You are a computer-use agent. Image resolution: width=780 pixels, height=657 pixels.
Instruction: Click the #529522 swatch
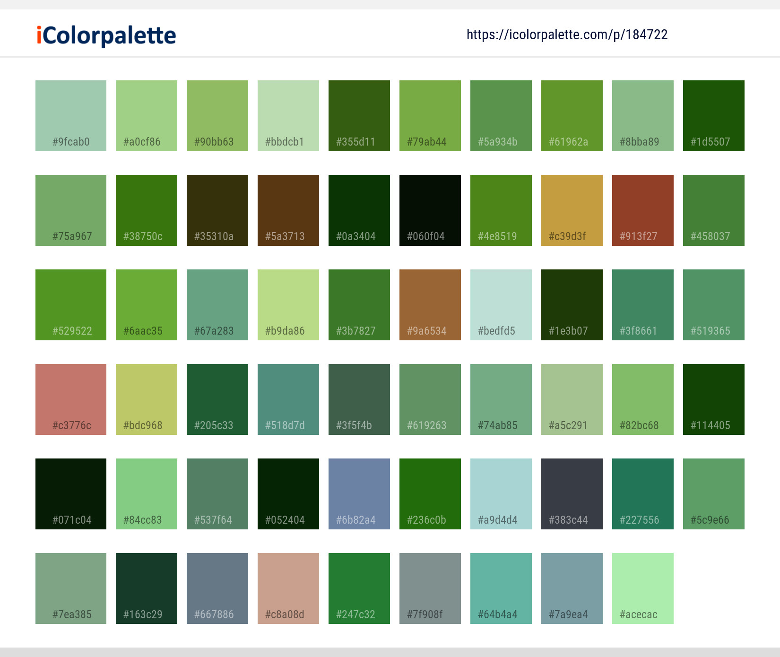click(71, 305)
